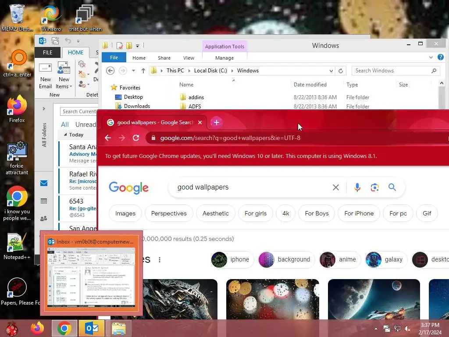Click the Send/Receive icon in Outlook's title bar
The height and width of the screenshot is (337, 449).
pos(55,41)
